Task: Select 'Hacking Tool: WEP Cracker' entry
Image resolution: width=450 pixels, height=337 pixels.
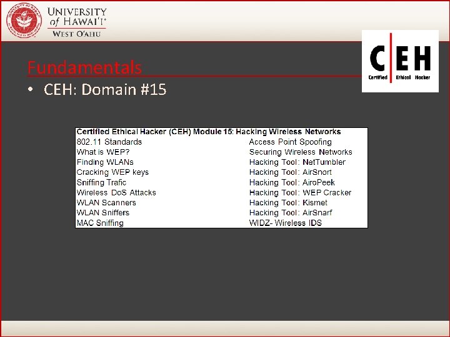Action: 300,193
